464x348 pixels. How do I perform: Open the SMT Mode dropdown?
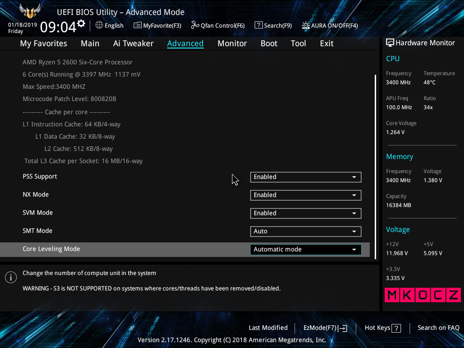pyautogui.click(x=306, y=232)
